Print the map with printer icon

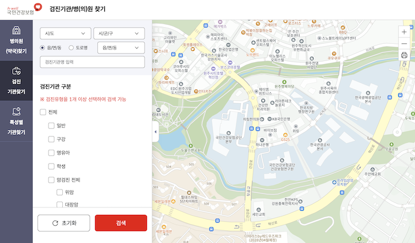[403, 55]
